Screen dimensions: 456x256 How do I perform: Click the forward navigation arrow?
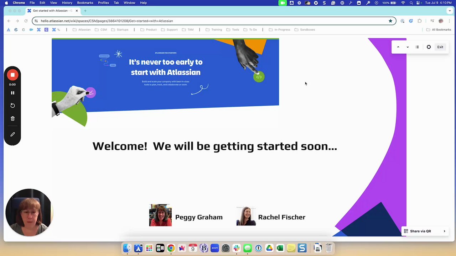17,21
